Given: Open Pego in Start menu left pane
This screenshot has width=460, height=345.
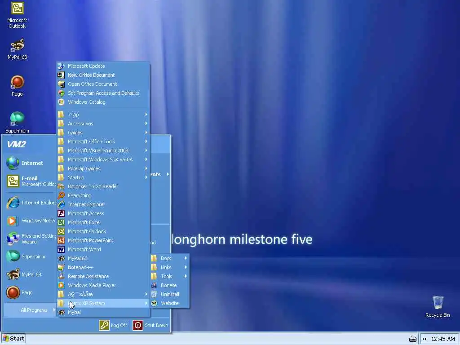Looking at the screenshot, I should coord(30,292).
